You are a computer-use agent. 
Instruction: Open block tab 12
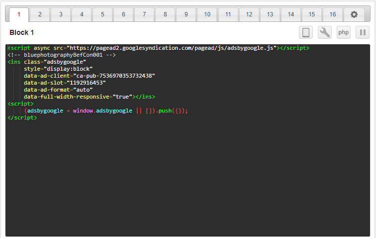point(249,14)
